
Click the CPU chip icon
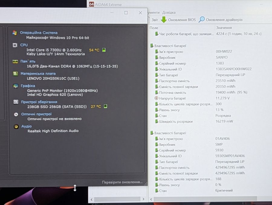(15, 45)
